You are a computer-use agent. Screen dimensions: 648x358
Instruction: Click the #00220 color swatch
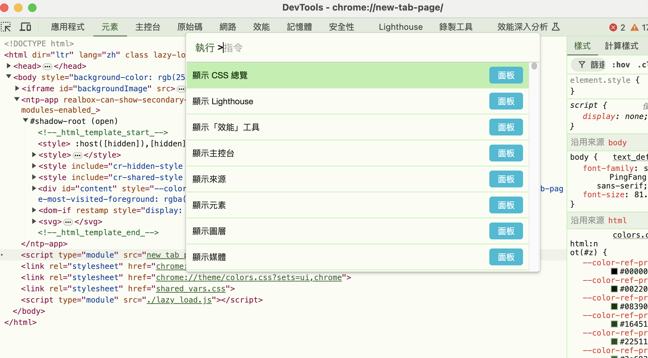(614, 289)
